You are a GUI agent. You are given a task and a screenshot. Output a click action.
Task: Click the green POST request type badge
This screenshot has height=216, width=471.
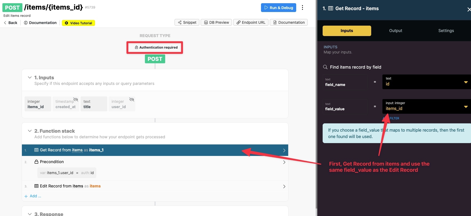(155, 59)
